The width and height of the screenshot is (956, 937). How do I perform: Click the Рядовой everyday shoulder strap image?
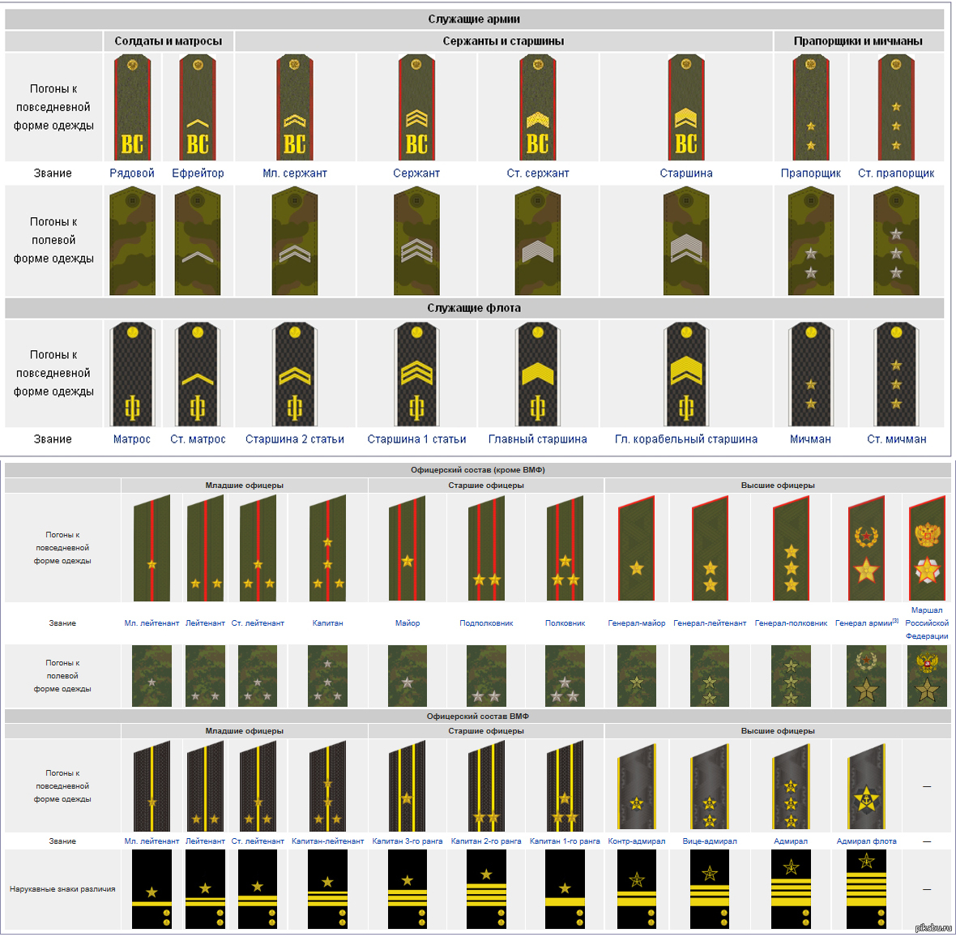point(132,107)
